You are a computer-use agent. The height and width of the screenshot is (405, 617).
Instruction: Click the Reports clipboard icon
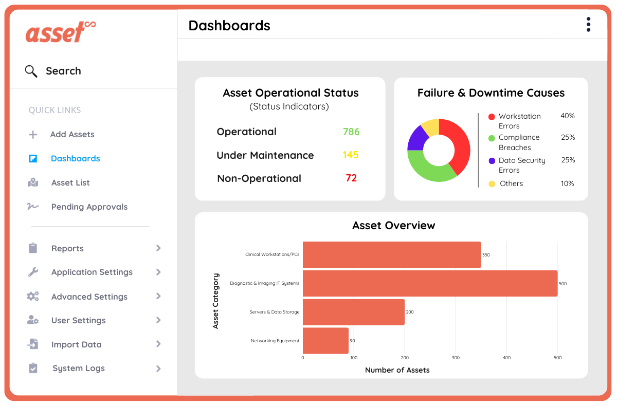pyautogui.click(x=33, y=248)
